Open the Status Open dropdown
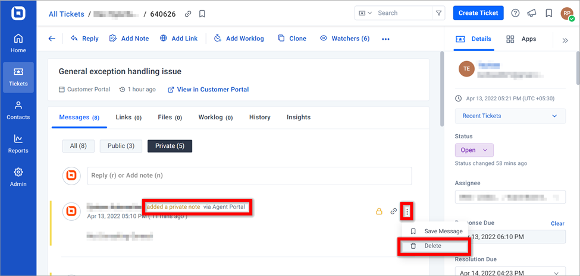This screenshot has height=276, width=580. 474,150
